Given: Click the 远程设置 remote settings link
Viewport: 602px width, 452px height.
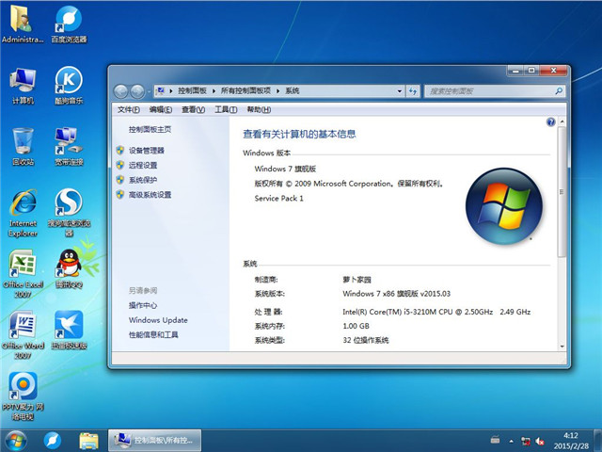Looking at the screenshot, I should (144, 165).
